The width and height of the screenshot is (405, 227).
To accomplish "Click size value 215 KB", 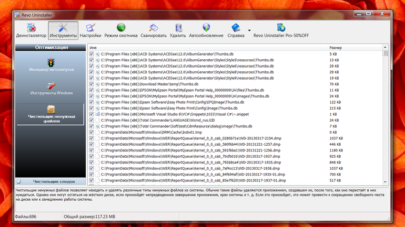I will point(335,109).
